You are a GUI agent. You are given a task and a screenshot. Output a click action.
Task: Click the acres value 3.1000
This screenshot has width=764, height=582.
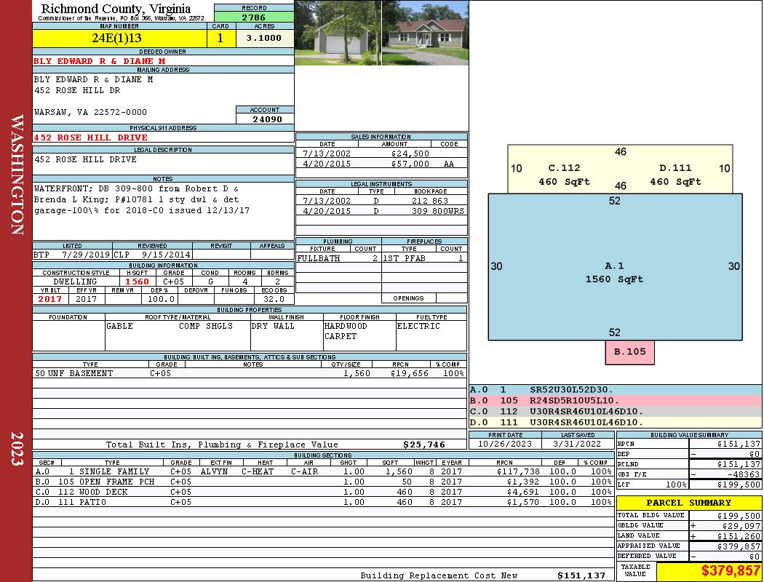(265, 38)
